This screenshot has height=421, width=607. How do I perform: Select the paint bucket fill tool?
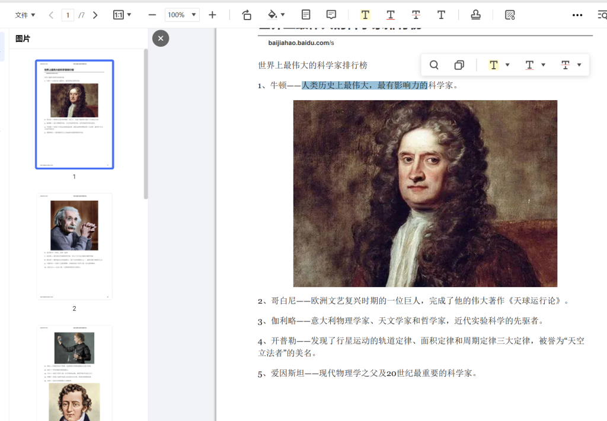pyautogui.click(x=272, y=15)
